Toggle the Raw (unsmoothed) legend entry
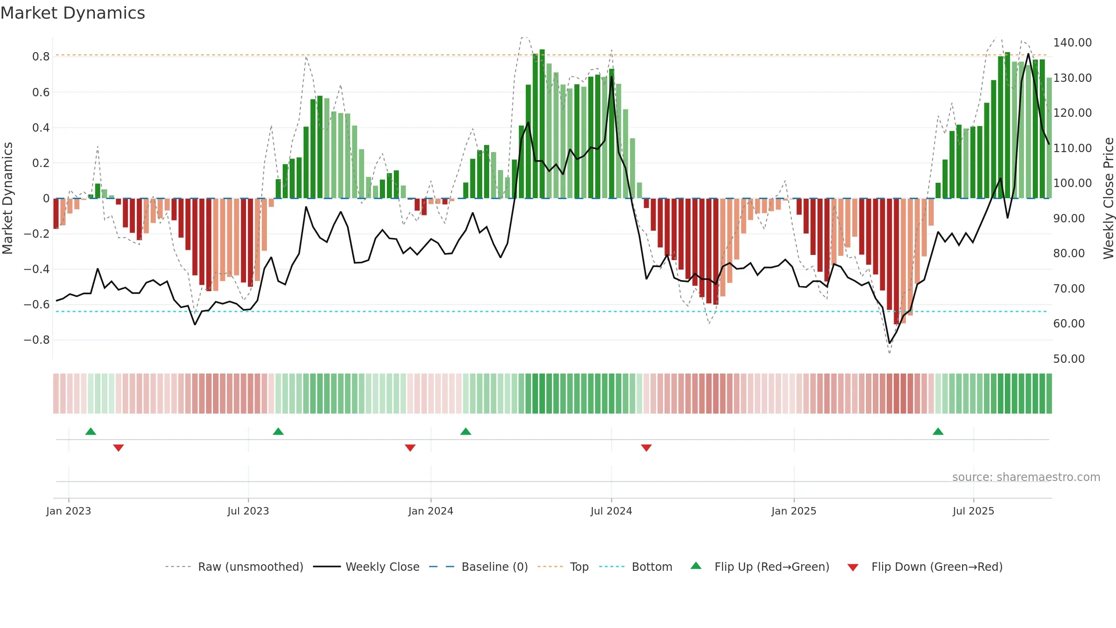The image size is (1116, 628). tap(234, 567)
